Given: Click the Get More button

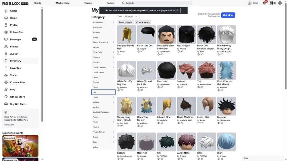Looking at the screenshot, I should [x=228, y=15].
